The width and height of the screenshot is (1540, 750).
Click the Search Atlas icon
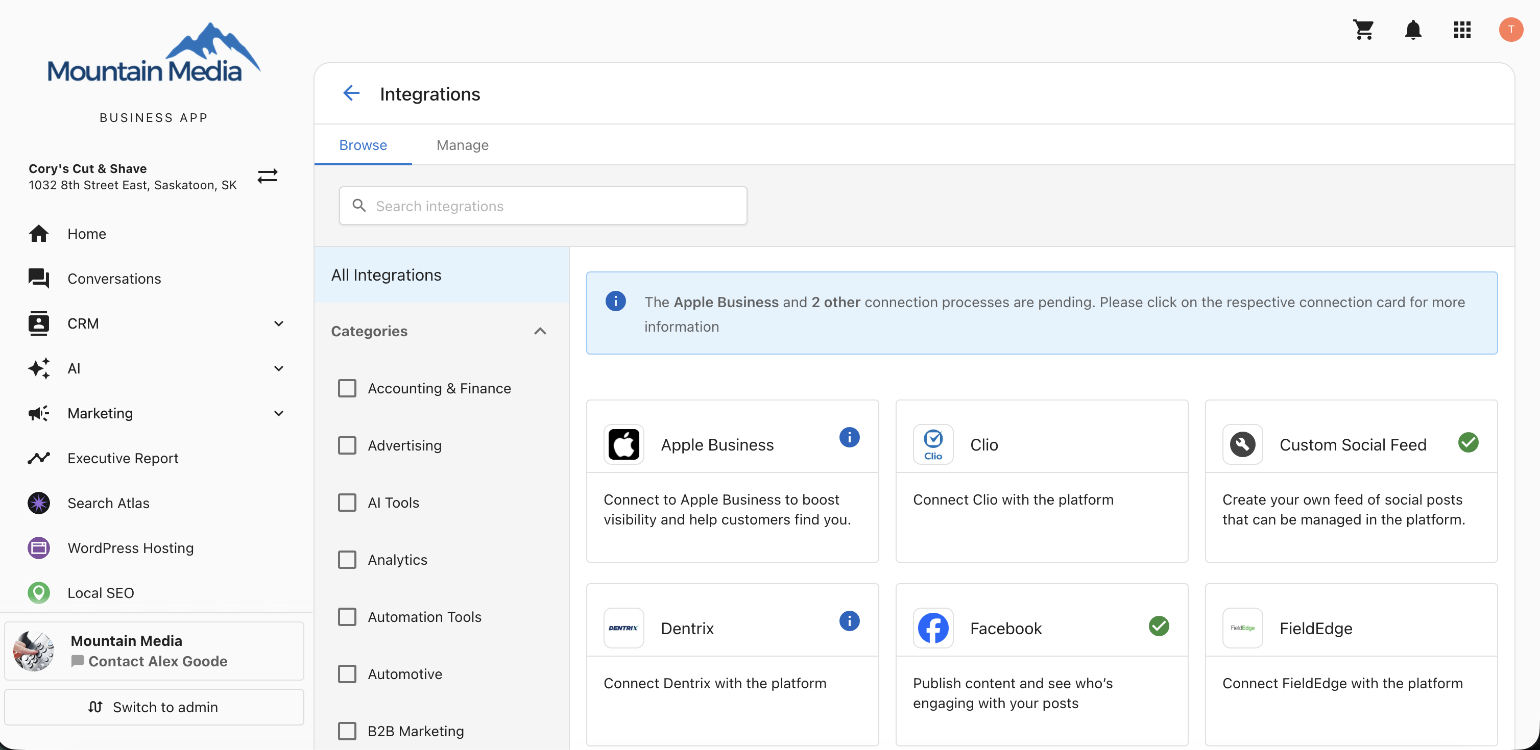[x=39, y=503]
